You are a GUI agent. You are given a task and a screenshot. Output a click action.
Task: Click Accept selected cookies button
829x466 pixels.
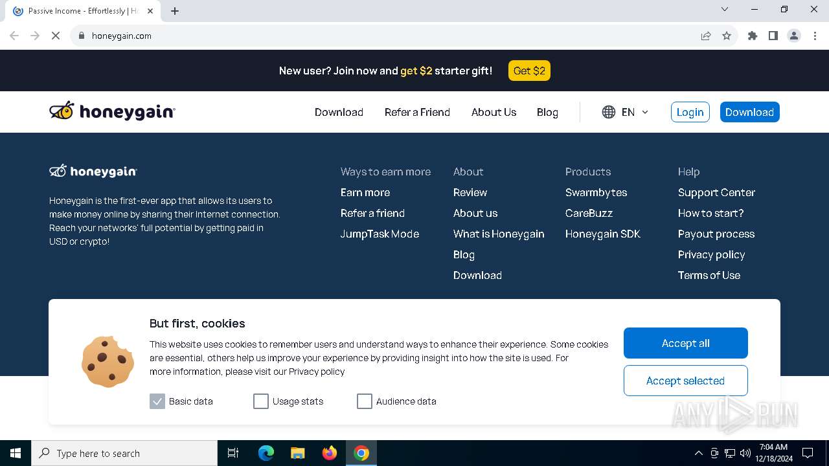coord(686,381)
